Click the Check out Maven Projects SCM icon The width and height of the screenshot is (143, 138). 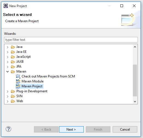pos(18,76)
